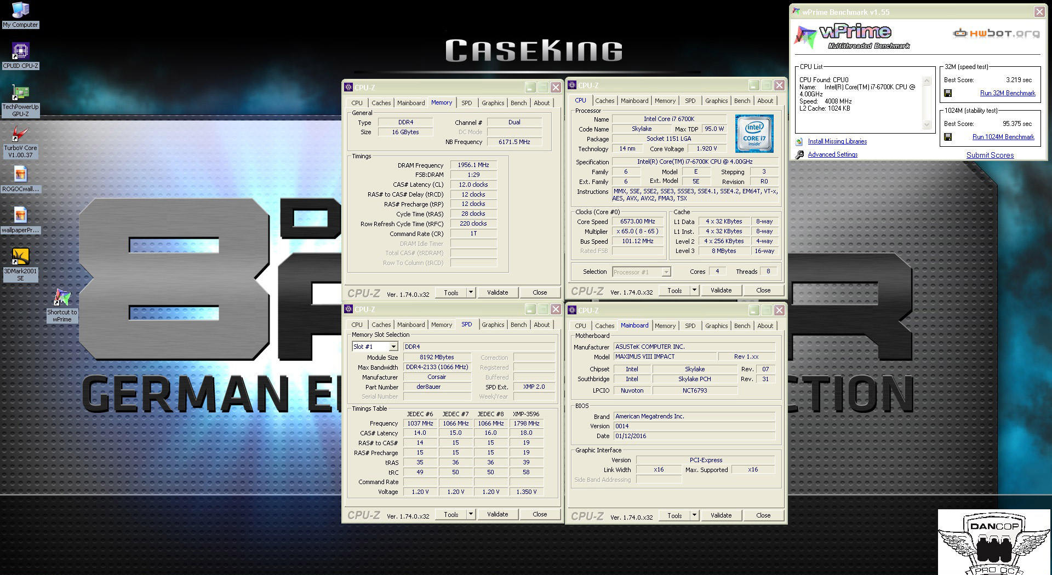Click the Tools button in the CPU window
1052x575 pixels.
pyautogui.click(x=674, y=290)
